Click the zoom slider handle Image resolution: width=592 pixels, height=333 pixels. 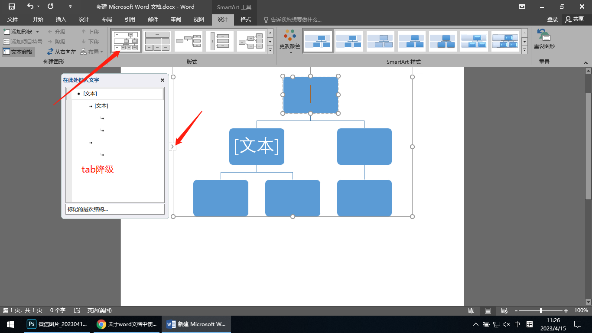541,310
